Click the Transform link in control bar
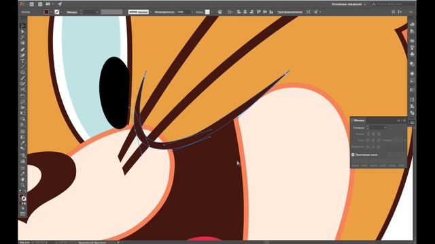Screen dimensions: 435x244 coord(290,12)
